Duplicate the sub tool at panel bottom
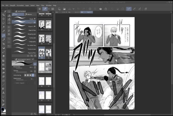This screenshot has width=173, height=116. click(32, 56)
